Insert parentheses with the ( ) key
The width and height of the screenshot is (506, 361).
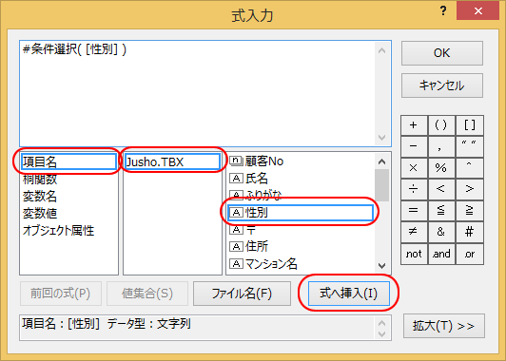point(441,125)
